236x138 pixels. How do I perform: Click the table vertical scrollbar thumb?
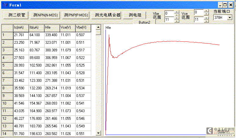tap(98, 32)
